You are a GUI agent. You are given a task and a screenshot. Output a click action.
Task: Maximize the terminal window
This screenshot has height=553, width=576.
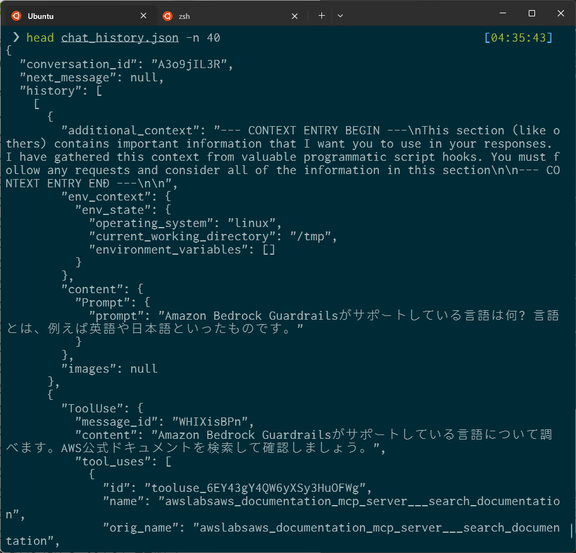point(531,13)
